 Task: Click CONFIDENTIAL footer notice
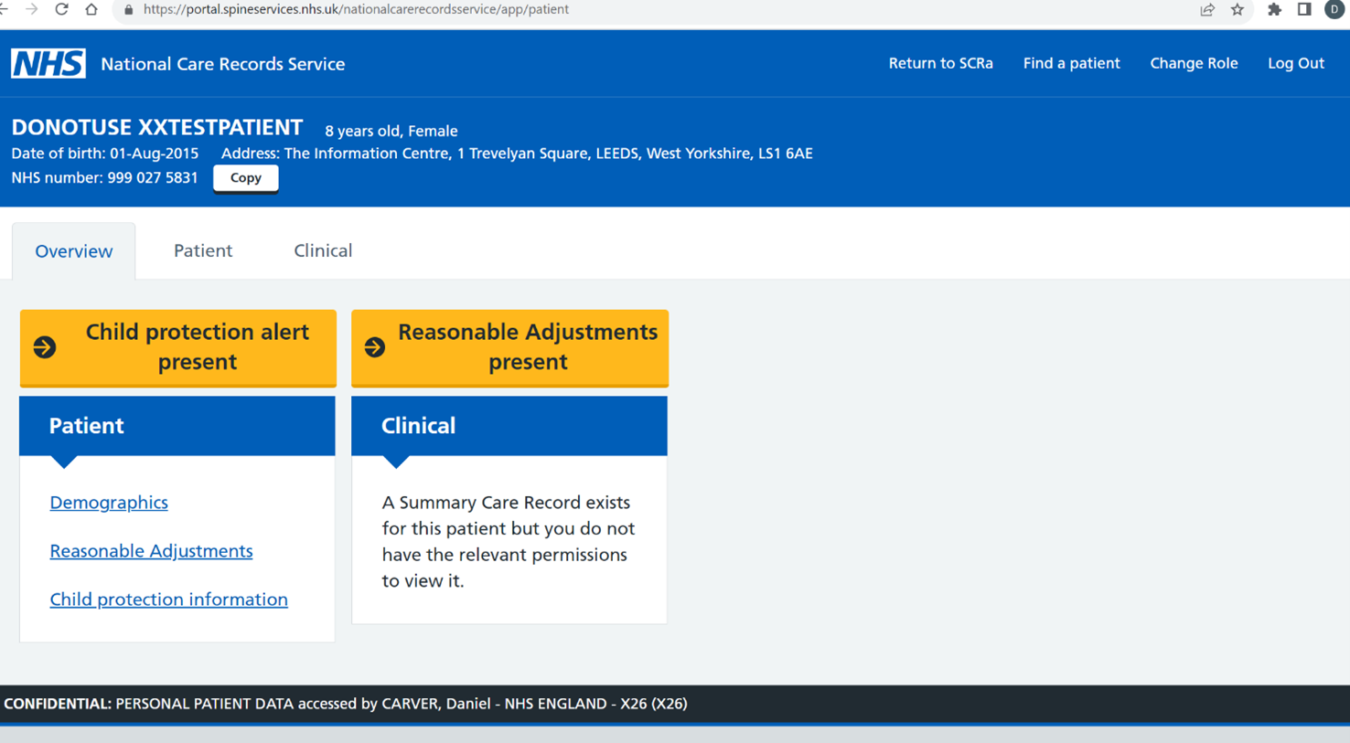coord(346,704)
